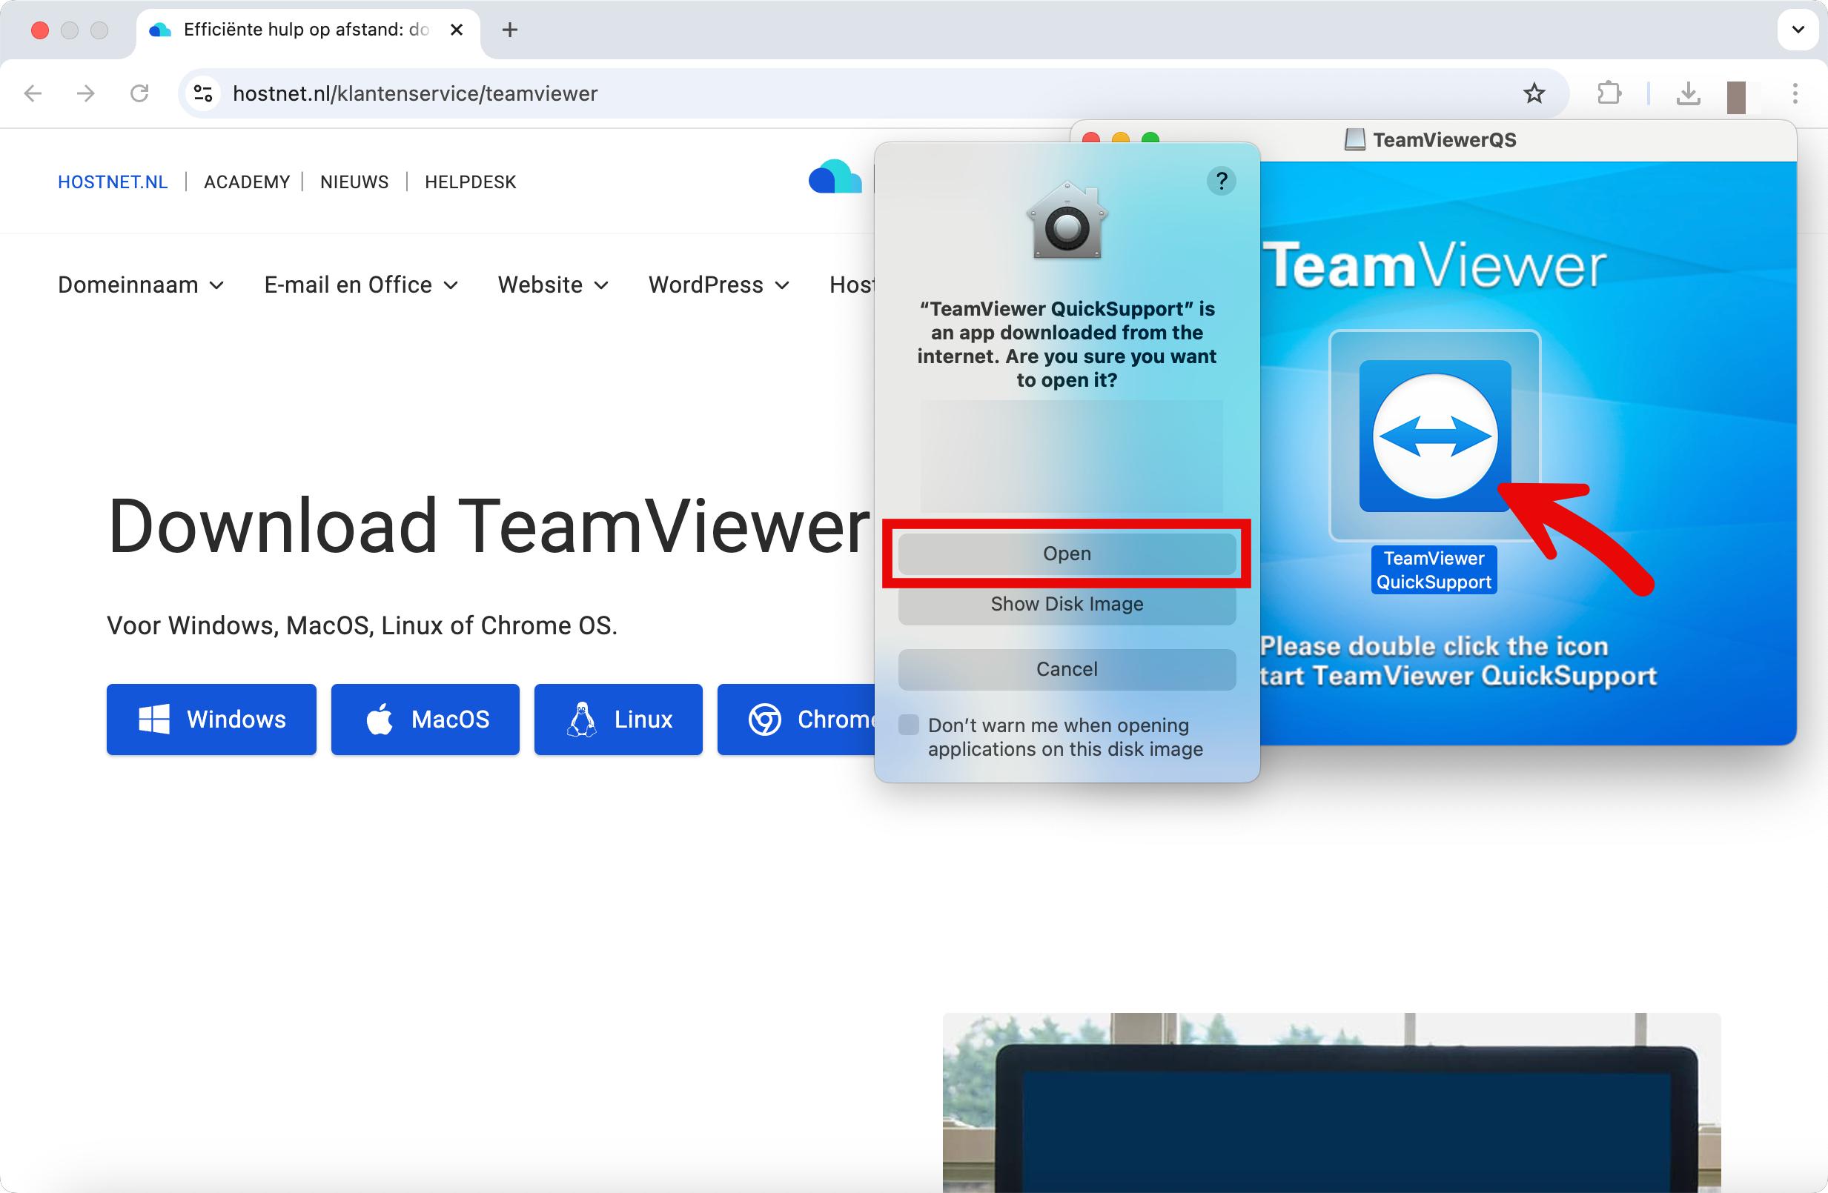Open the tab search dropdown arrow
1828x1193 pixels.
[x=1798, y=30]
